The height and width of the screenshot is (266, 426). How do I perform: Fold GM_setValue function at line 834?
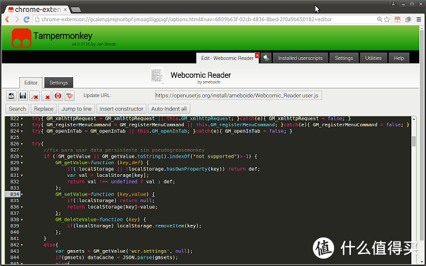pyautogui.click(x=22, y=194)
